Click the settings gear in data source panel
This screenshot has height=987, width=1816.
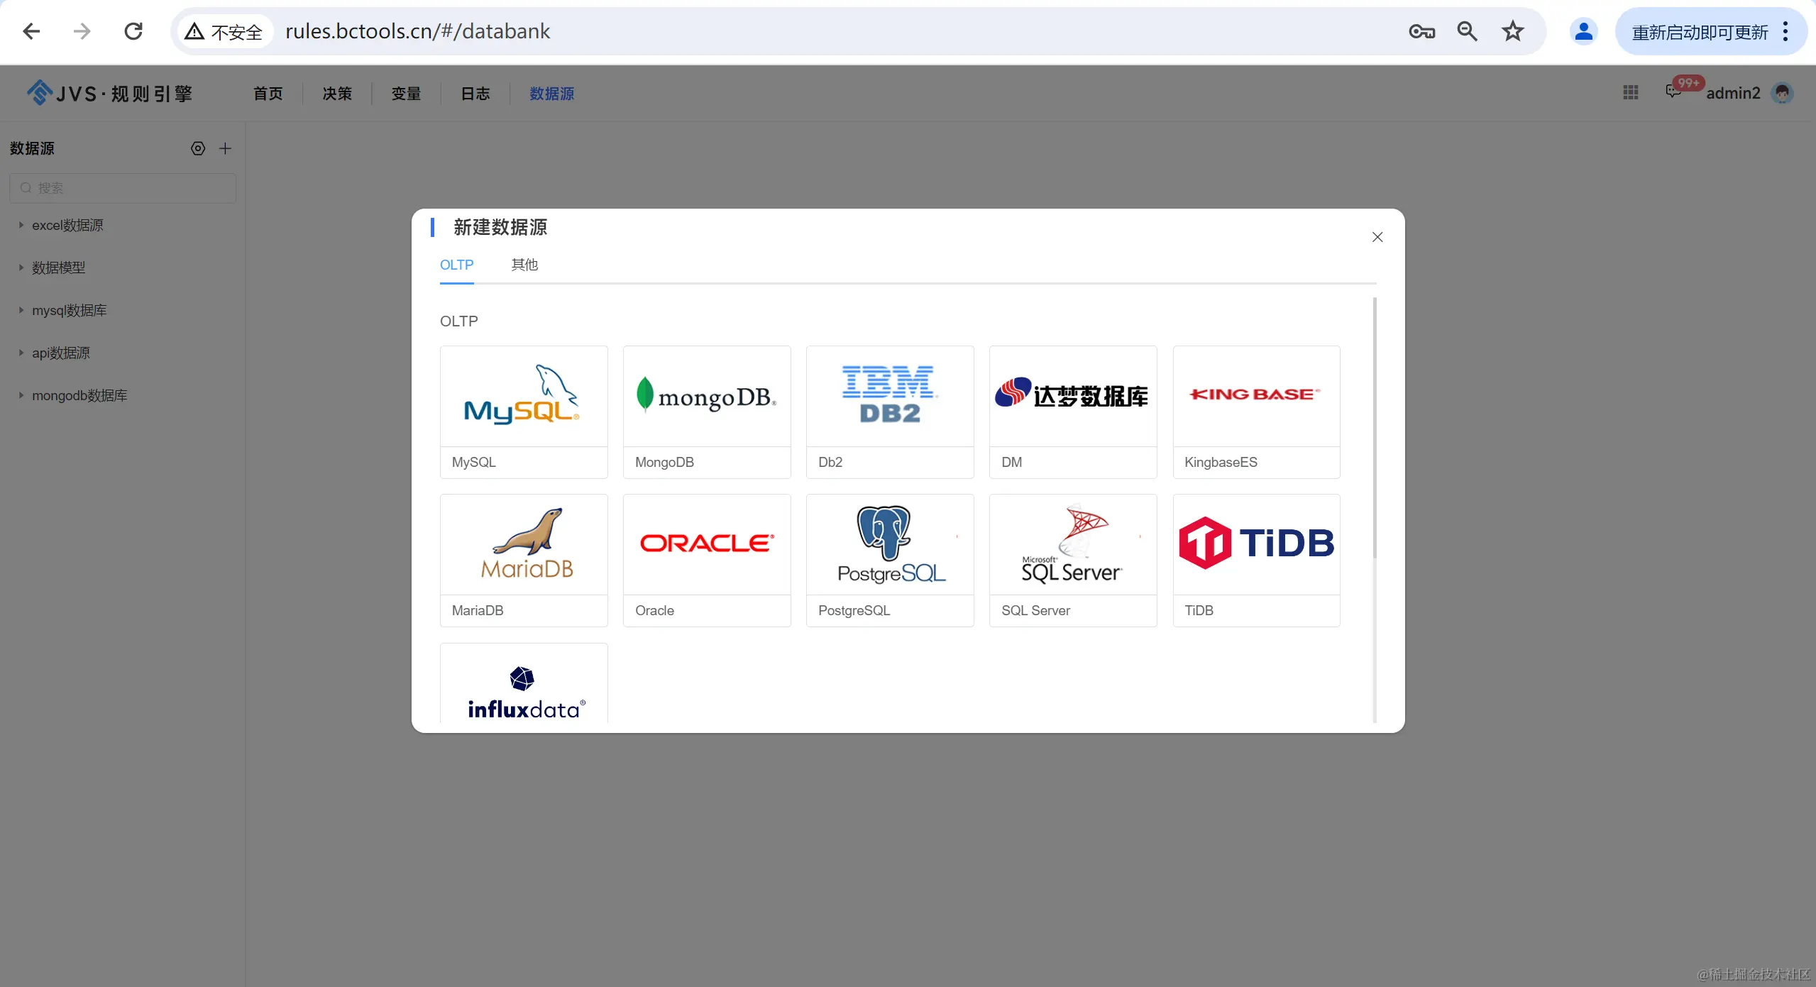[198, 148]
